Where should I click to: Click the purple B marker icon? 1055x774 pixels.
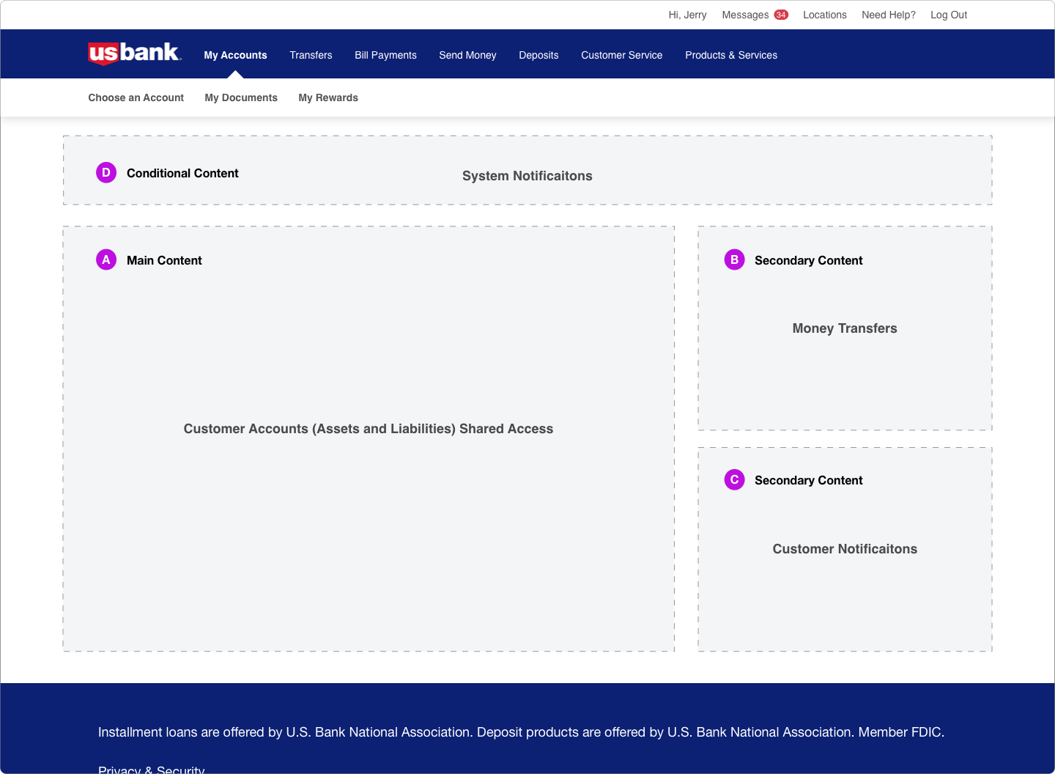click(x=734, y=259)
